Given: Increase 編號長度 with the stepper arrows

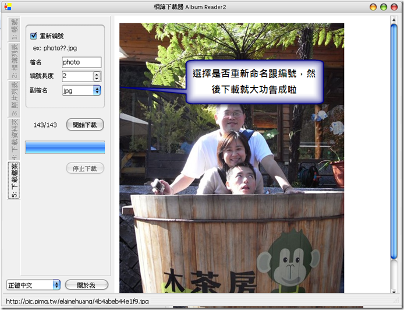Looking at the screenshot, I should pyautogui.click(x=97, y=74).
